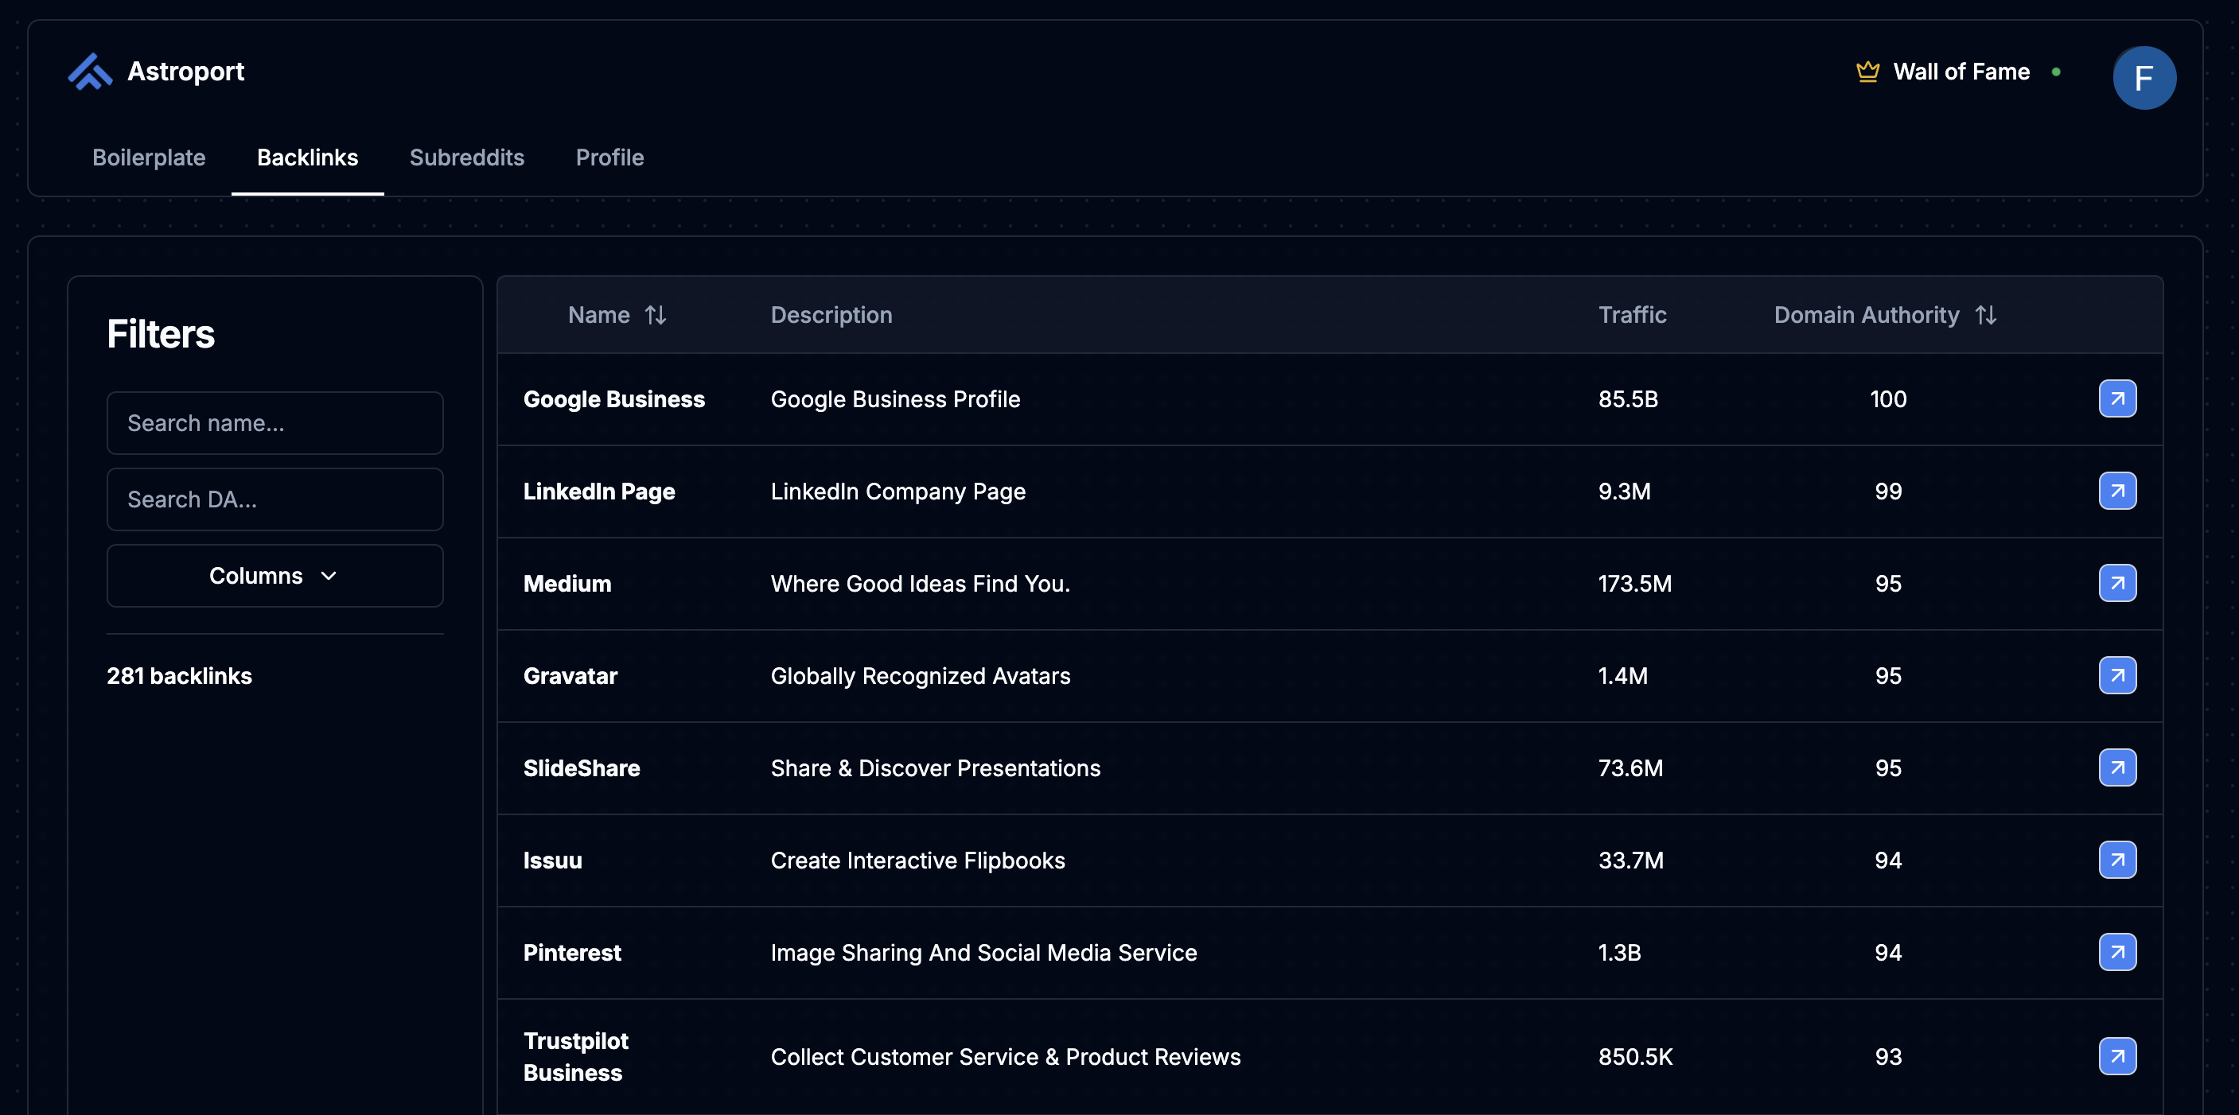Click 'Image Sharing And Social Media Service'
The width and height of the screenshot is (2239, 1115).
[984, 952]
